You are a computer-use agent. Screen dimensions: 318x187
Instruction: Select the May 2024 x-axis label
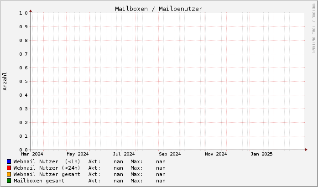tap(78, 154)
